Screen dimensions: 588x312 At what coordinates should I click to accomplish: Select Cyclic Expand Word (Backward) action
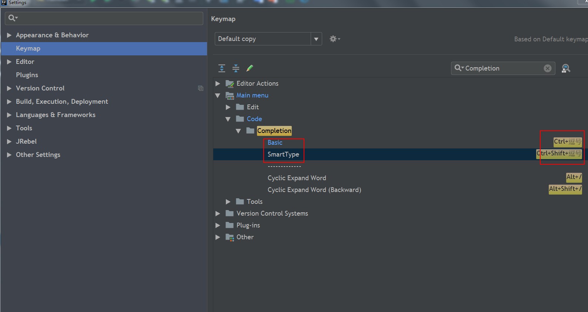[314, 190]
